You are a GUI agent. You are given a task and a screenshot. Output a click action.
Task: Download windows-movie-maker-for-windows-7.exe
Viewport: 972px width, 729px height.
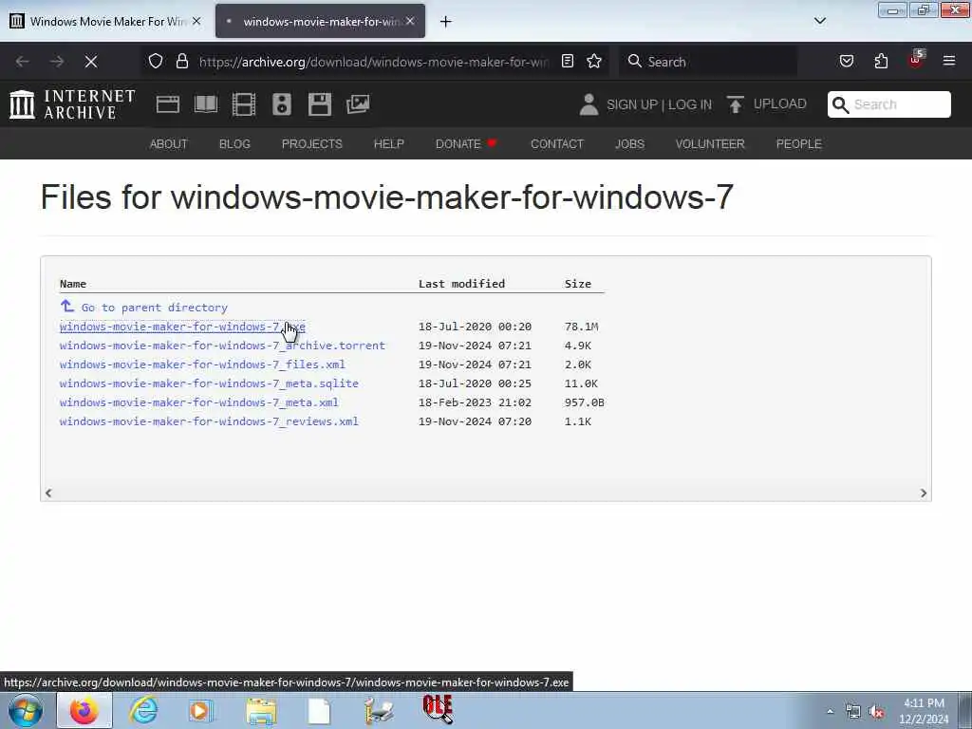(x=182, y=327)
